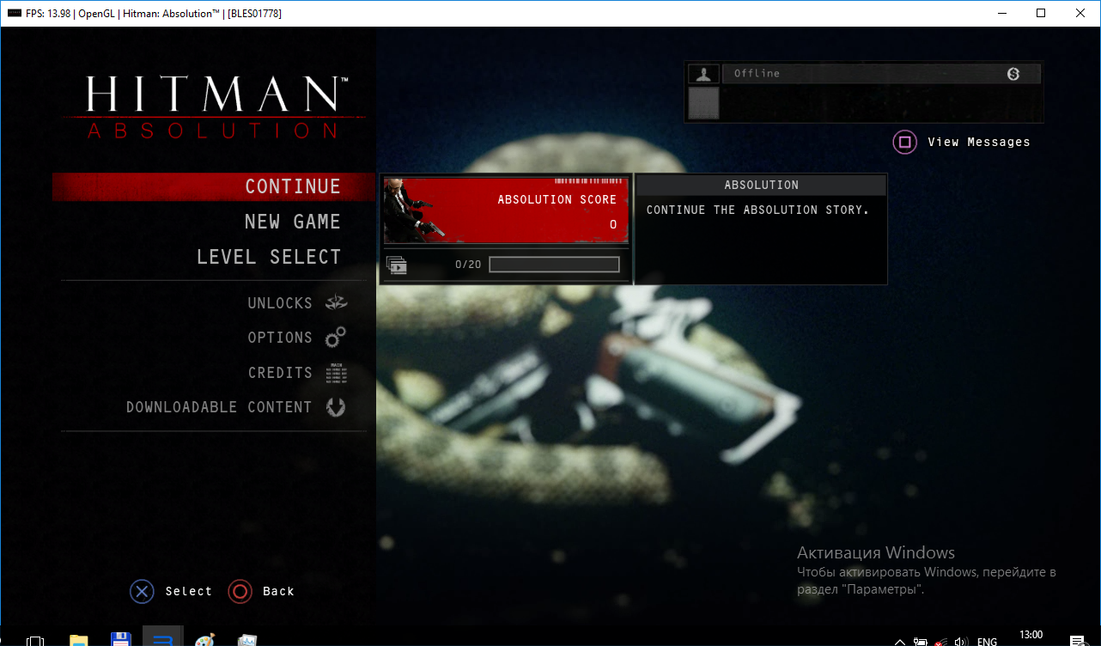Click the dollar coin icon in Offline bar
Screen dimensions: 1101x646
[1013, 74]
